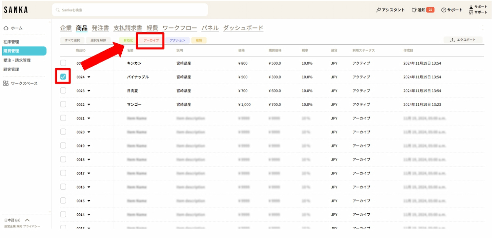Click the Support (サポート) help icon
This screenshot has width=492, height=238.
coord(444,10)
